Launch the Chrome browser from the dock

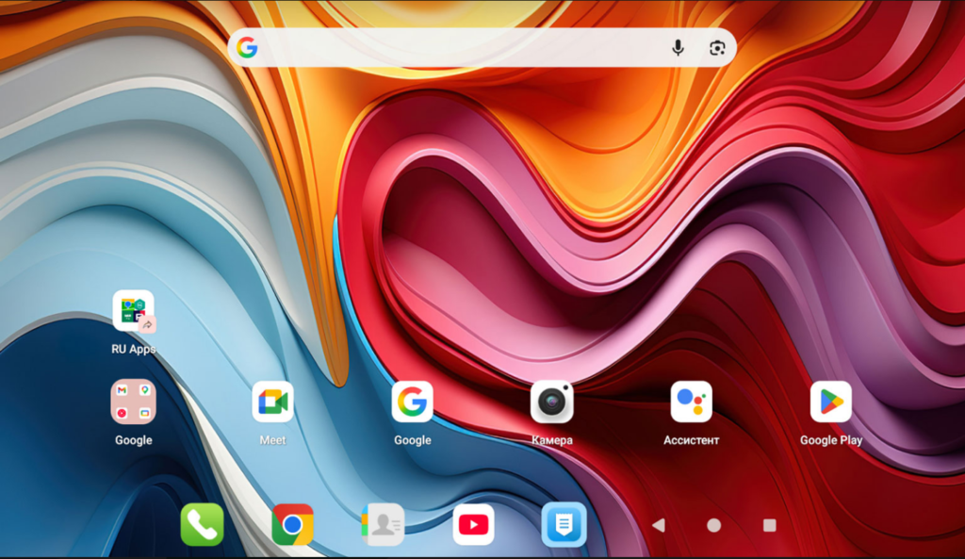[x=292, y=525]
